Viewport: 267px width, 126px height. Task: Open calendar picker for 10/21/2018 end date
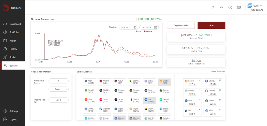(x=155, y=27)
